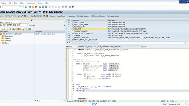Click the Favorites star icon above the tree
The width and height of the screenshot is (189, 106).
[x=21, y=29]
